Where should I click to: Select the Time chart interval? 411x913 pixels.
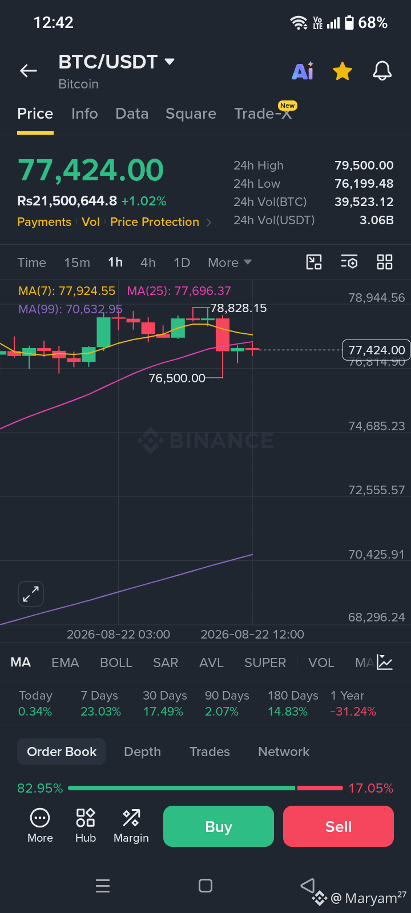31,262
